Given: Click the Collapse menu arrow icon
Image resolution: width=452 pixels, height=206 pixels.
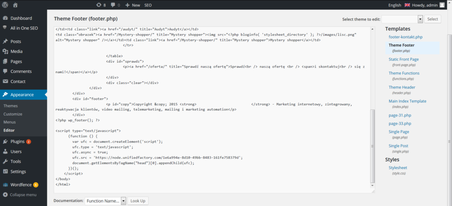Looking at the screenshot, I should (5, 195).
